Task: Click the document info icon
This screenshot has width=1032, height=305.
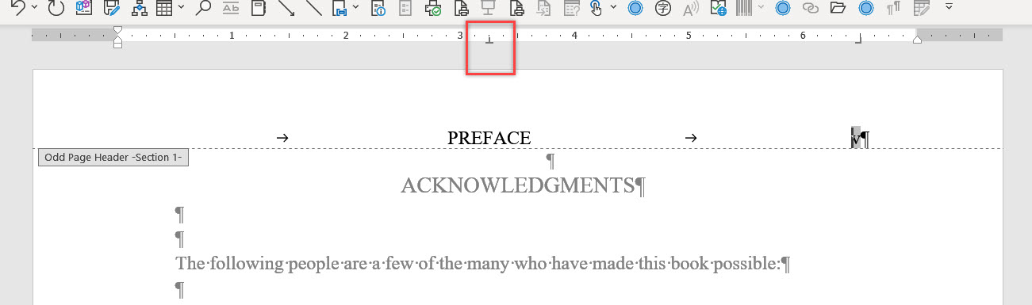Action: [x=379, y=8]
